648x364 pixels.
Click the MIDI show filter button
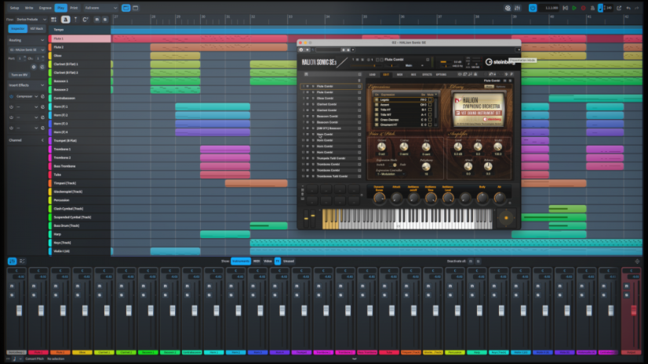[257, 261]
